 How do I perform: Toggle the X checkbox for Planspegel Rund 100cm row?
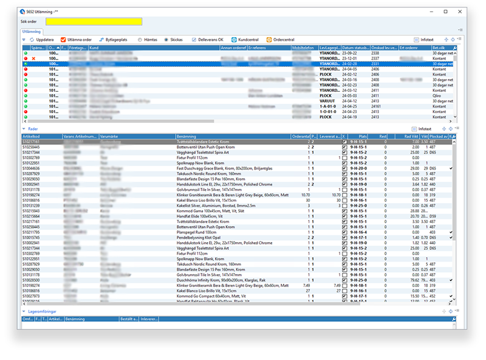click(x=344, y=232)
